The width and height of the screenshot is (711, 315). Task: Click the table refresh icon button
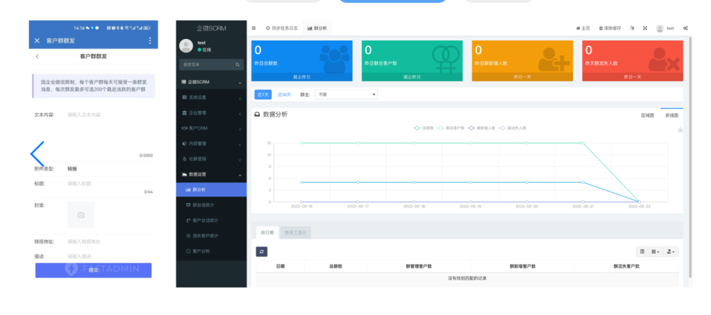tap(261, 251)
